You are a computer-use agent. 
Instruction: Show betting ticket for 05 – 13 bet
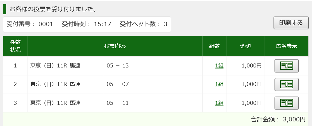point(286,66)
